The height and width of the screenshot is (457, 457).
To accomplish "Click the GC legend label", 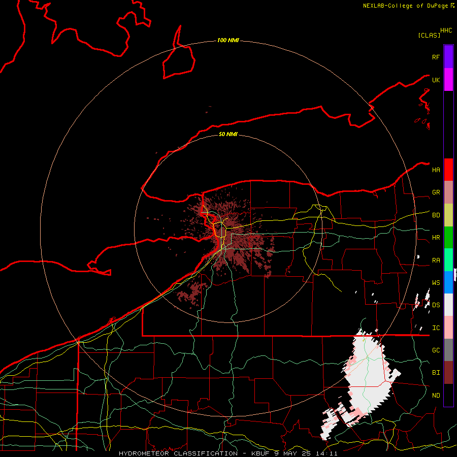I will tap(436, 350).
